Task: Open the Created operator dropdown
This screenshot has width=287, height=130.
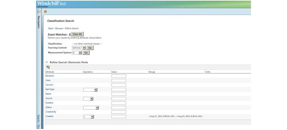Action: tap(89, 117)
